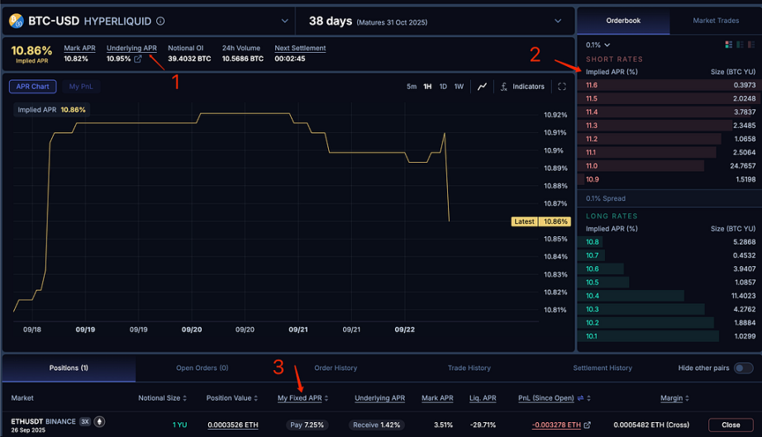
Task: Select the 5m chart interval
Action: tap(412, 87)
